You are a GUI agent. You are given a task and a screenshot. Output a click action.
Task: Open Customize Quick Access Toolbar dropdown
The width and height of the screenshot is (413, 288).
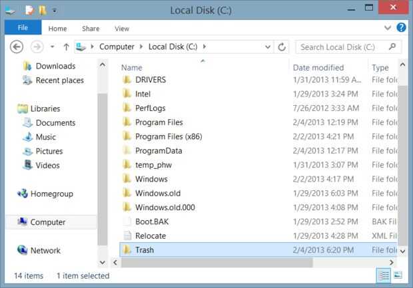click(55, 11)
